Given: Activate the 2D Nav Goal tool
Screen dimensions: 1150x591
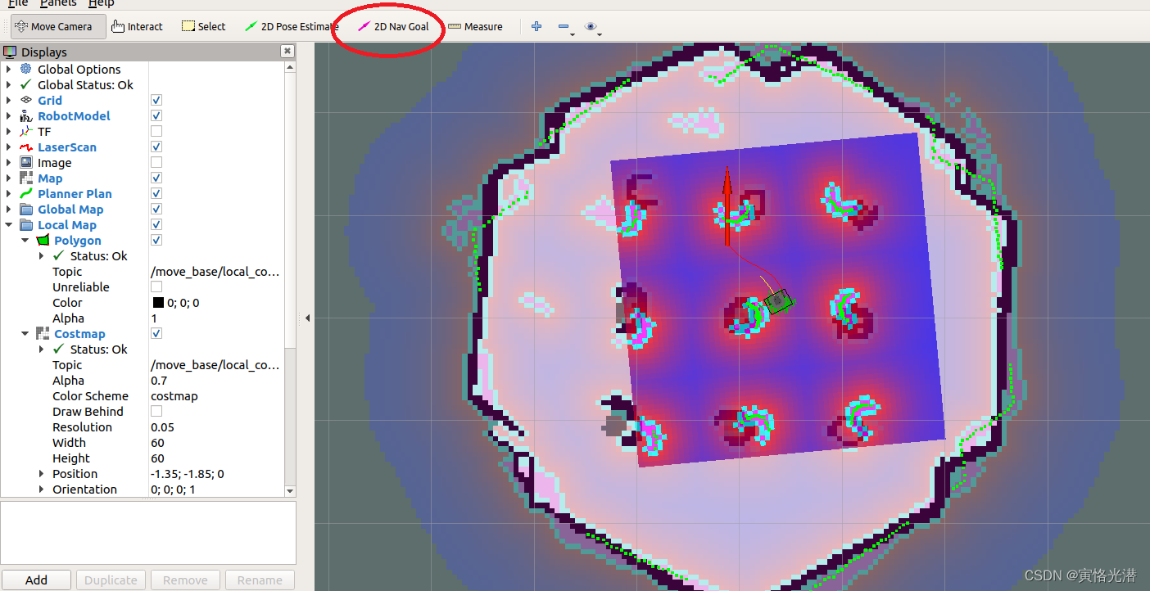Looking at the screenshot, I should click(x=393, y=26).
